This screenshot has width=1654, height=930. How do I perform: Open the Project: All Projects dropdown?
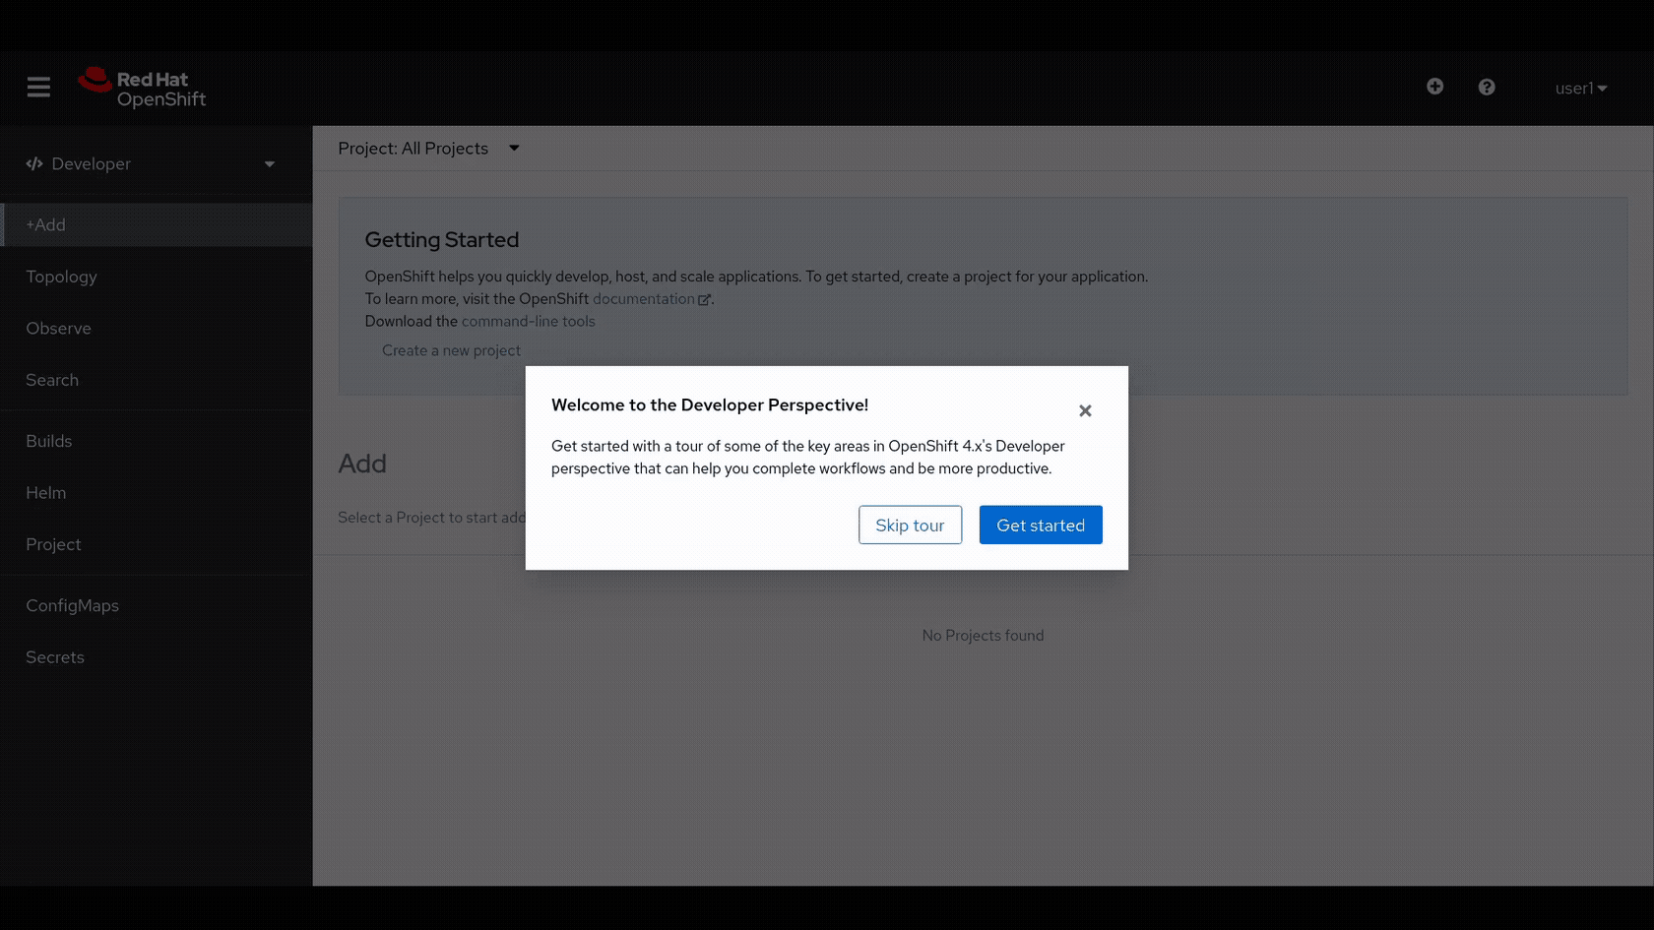428,149
